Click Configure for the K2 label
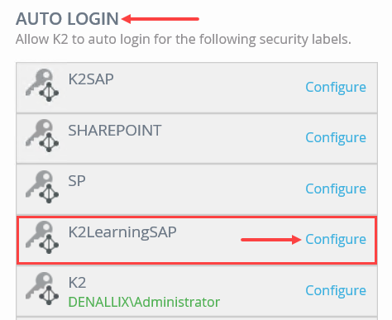Viewport: 392px width, 320px height. [x=336, y=291]
